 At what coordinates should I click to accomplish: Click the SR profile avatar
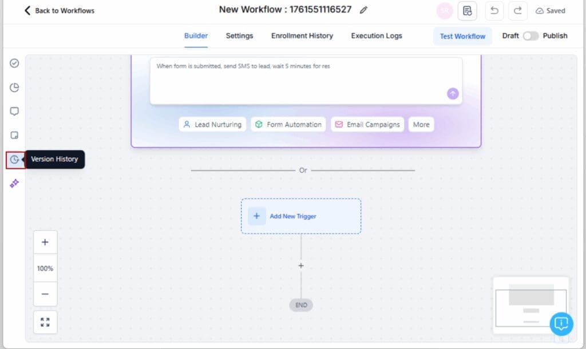tap(445, 10)
